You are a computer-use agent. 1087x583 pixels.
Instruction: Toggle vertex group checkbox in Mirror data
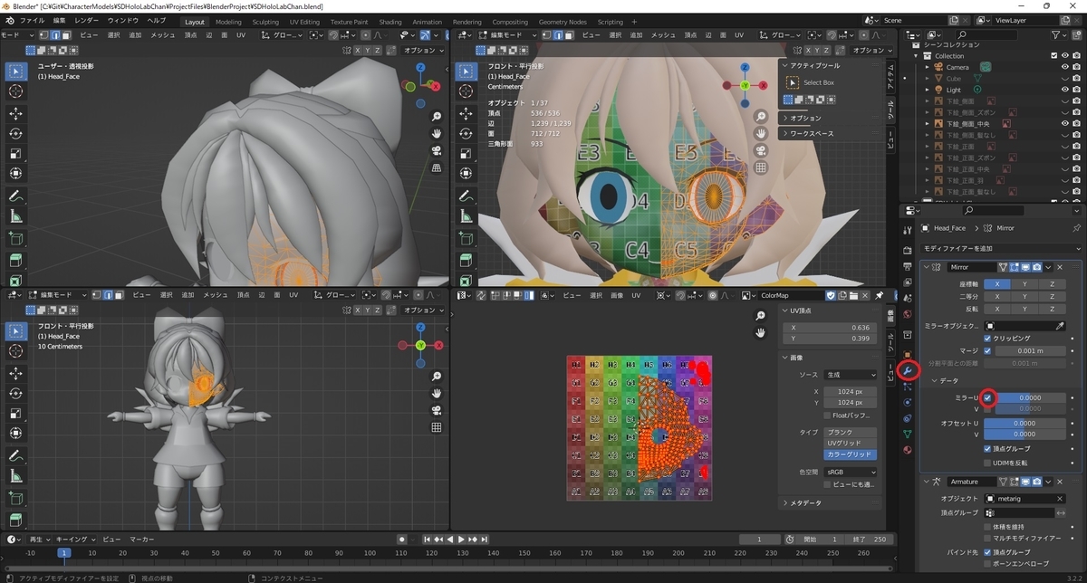point(987,448)
